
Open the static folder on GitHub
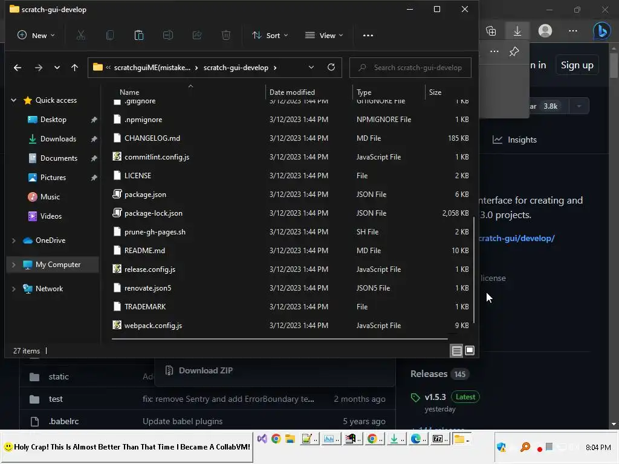point(59,377)
